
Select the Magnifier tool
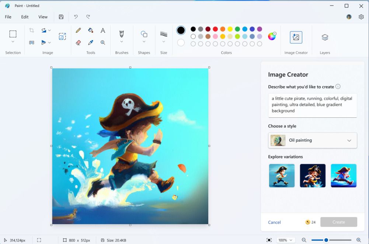click(x=103, y=42)
